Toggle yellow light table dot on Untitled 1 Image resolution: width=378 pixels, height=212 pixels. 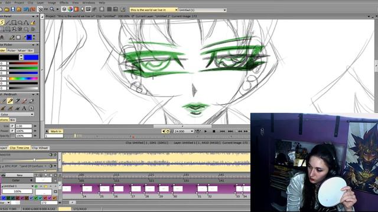(x=45, y=186)
